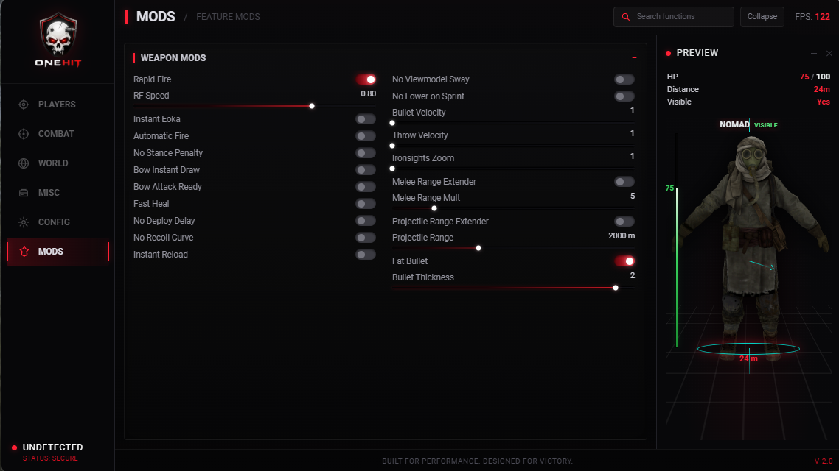
Task: Click the FPS: 122 counter
Action: [x=812, y=17]
